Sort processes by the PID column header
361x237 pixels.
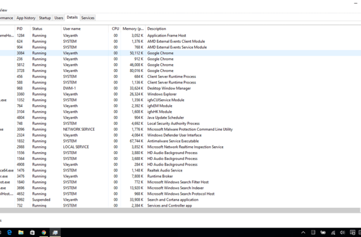[x=22, y=29]
